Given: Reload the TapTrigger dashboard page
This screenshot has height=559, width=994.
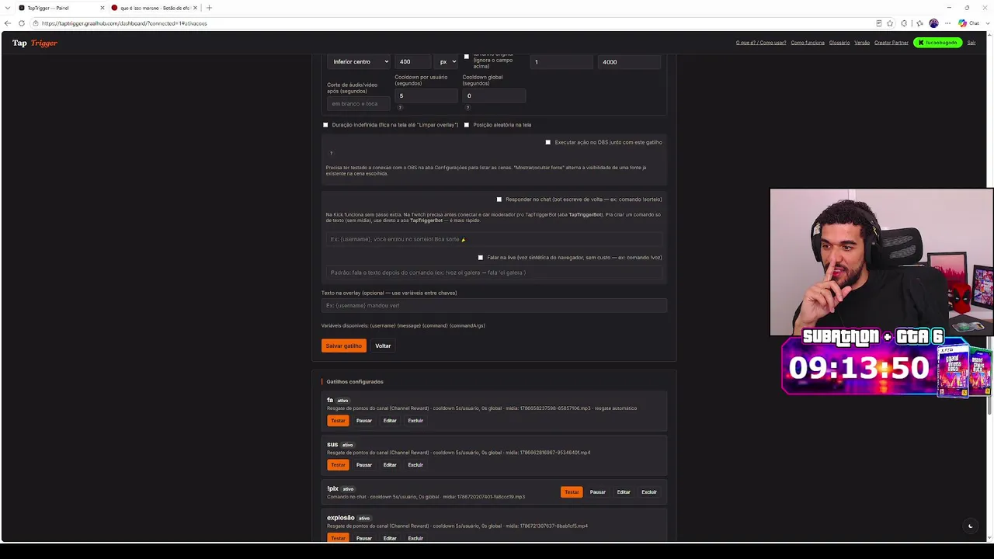Looking at the screenshot, I should pos(21,23).
